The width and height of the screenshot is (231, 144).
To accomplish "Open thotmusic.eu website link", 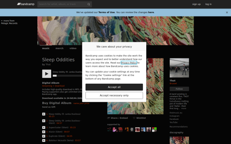I will pos(176,113).
